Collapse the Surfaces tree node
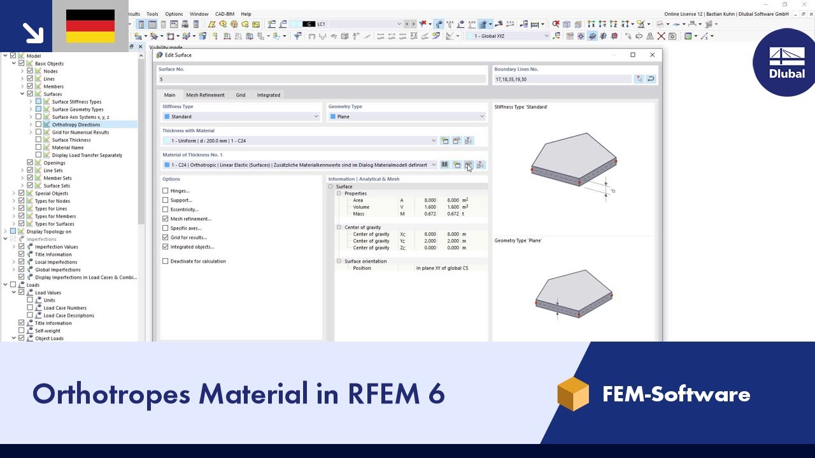 (x=22, y=94)
